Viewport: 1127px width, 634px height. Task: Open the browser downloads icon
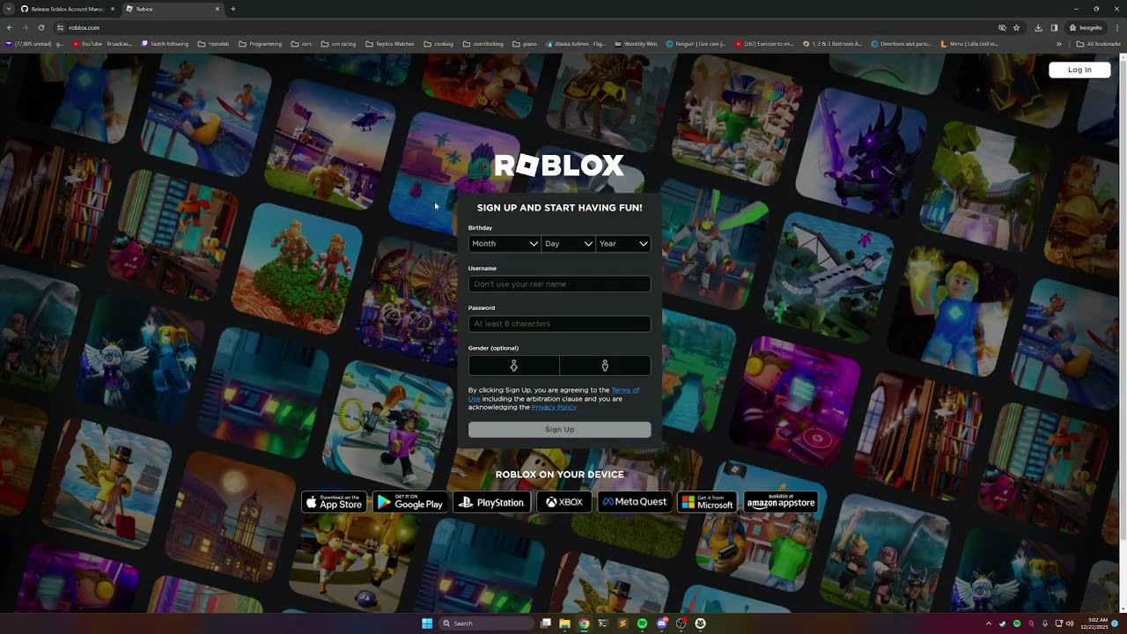[1039, 27]
